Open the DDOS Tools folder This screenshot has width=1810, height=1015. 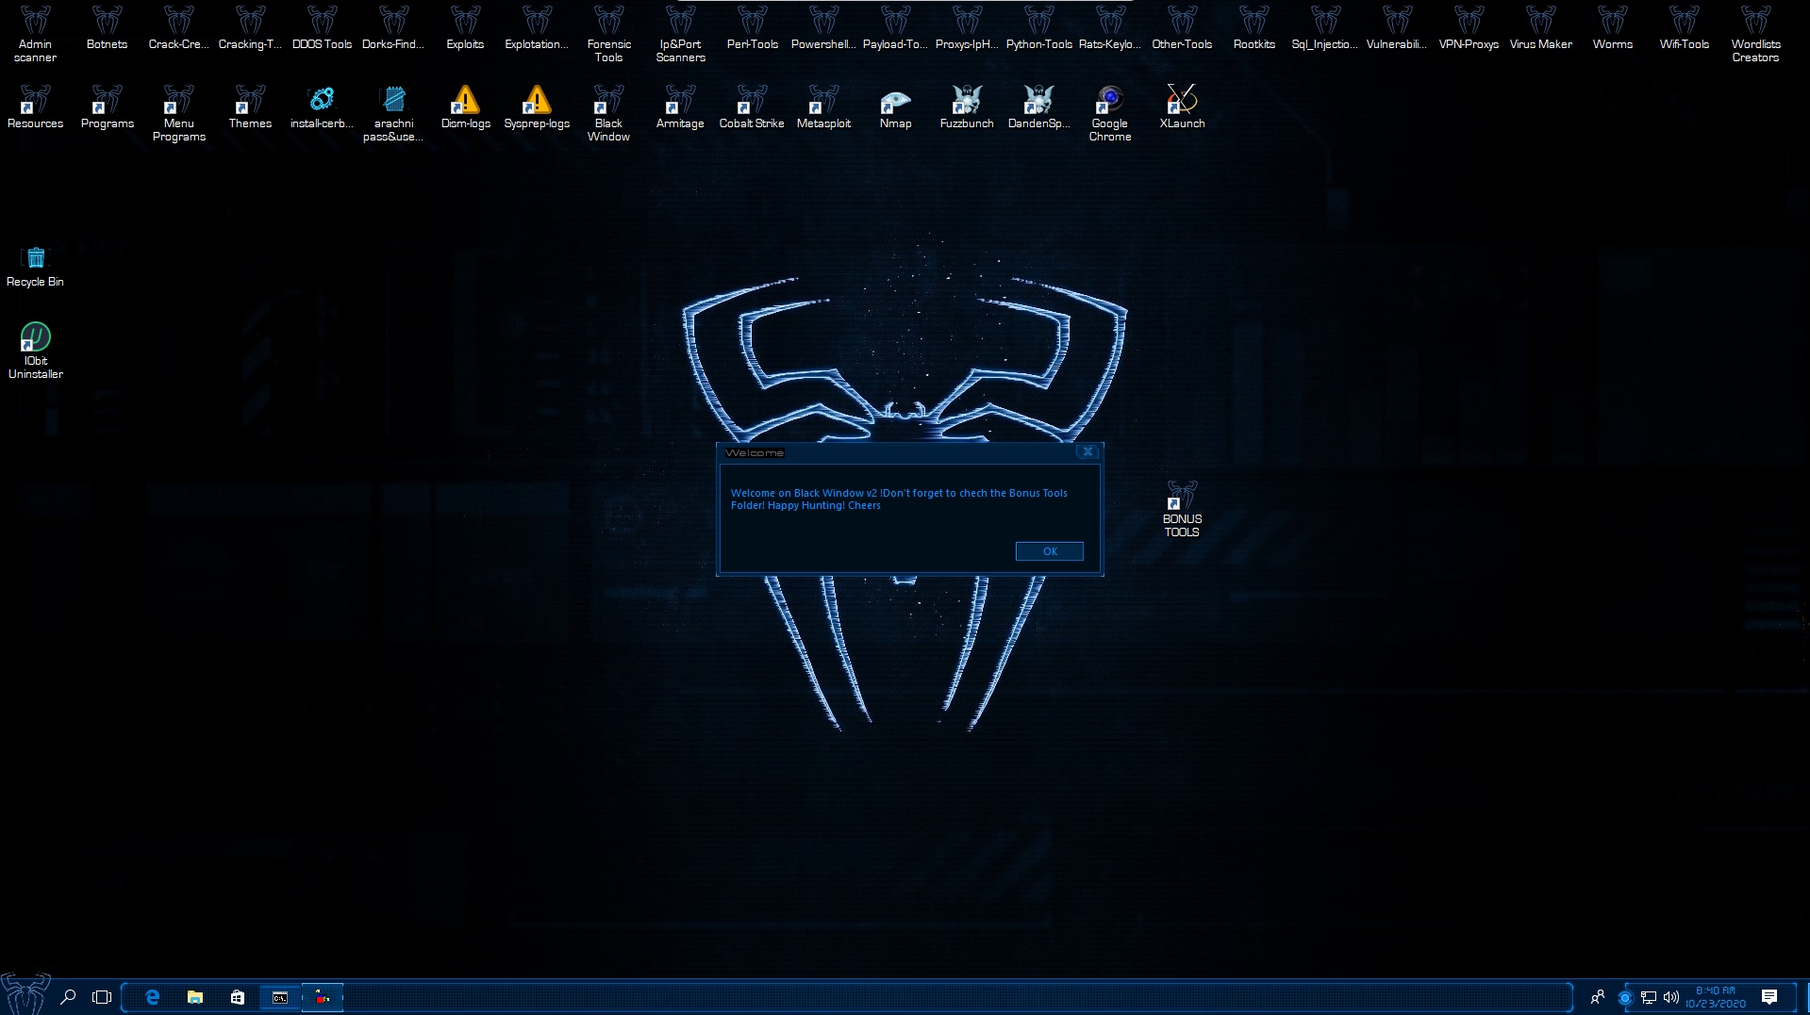pos(322,28)
